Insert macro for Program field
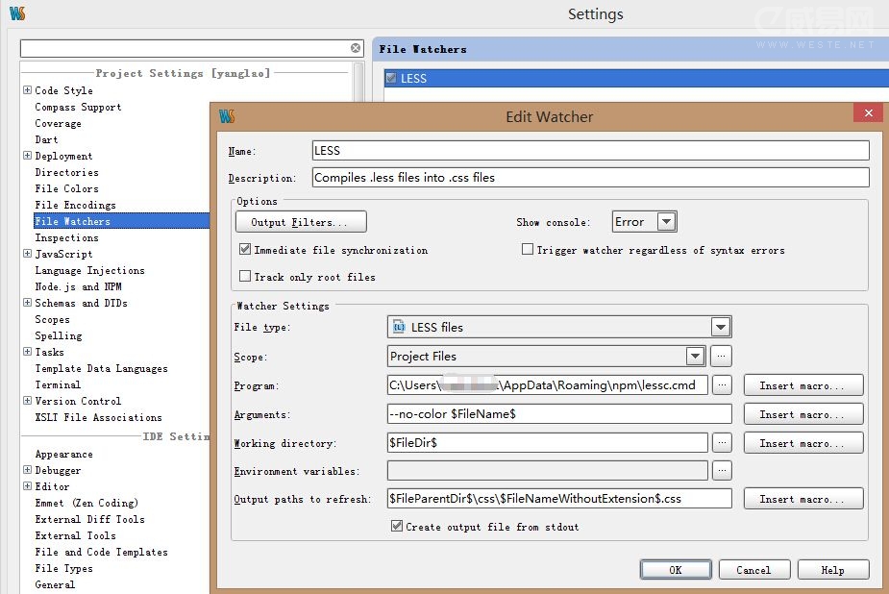 click(x=803, y=385)
